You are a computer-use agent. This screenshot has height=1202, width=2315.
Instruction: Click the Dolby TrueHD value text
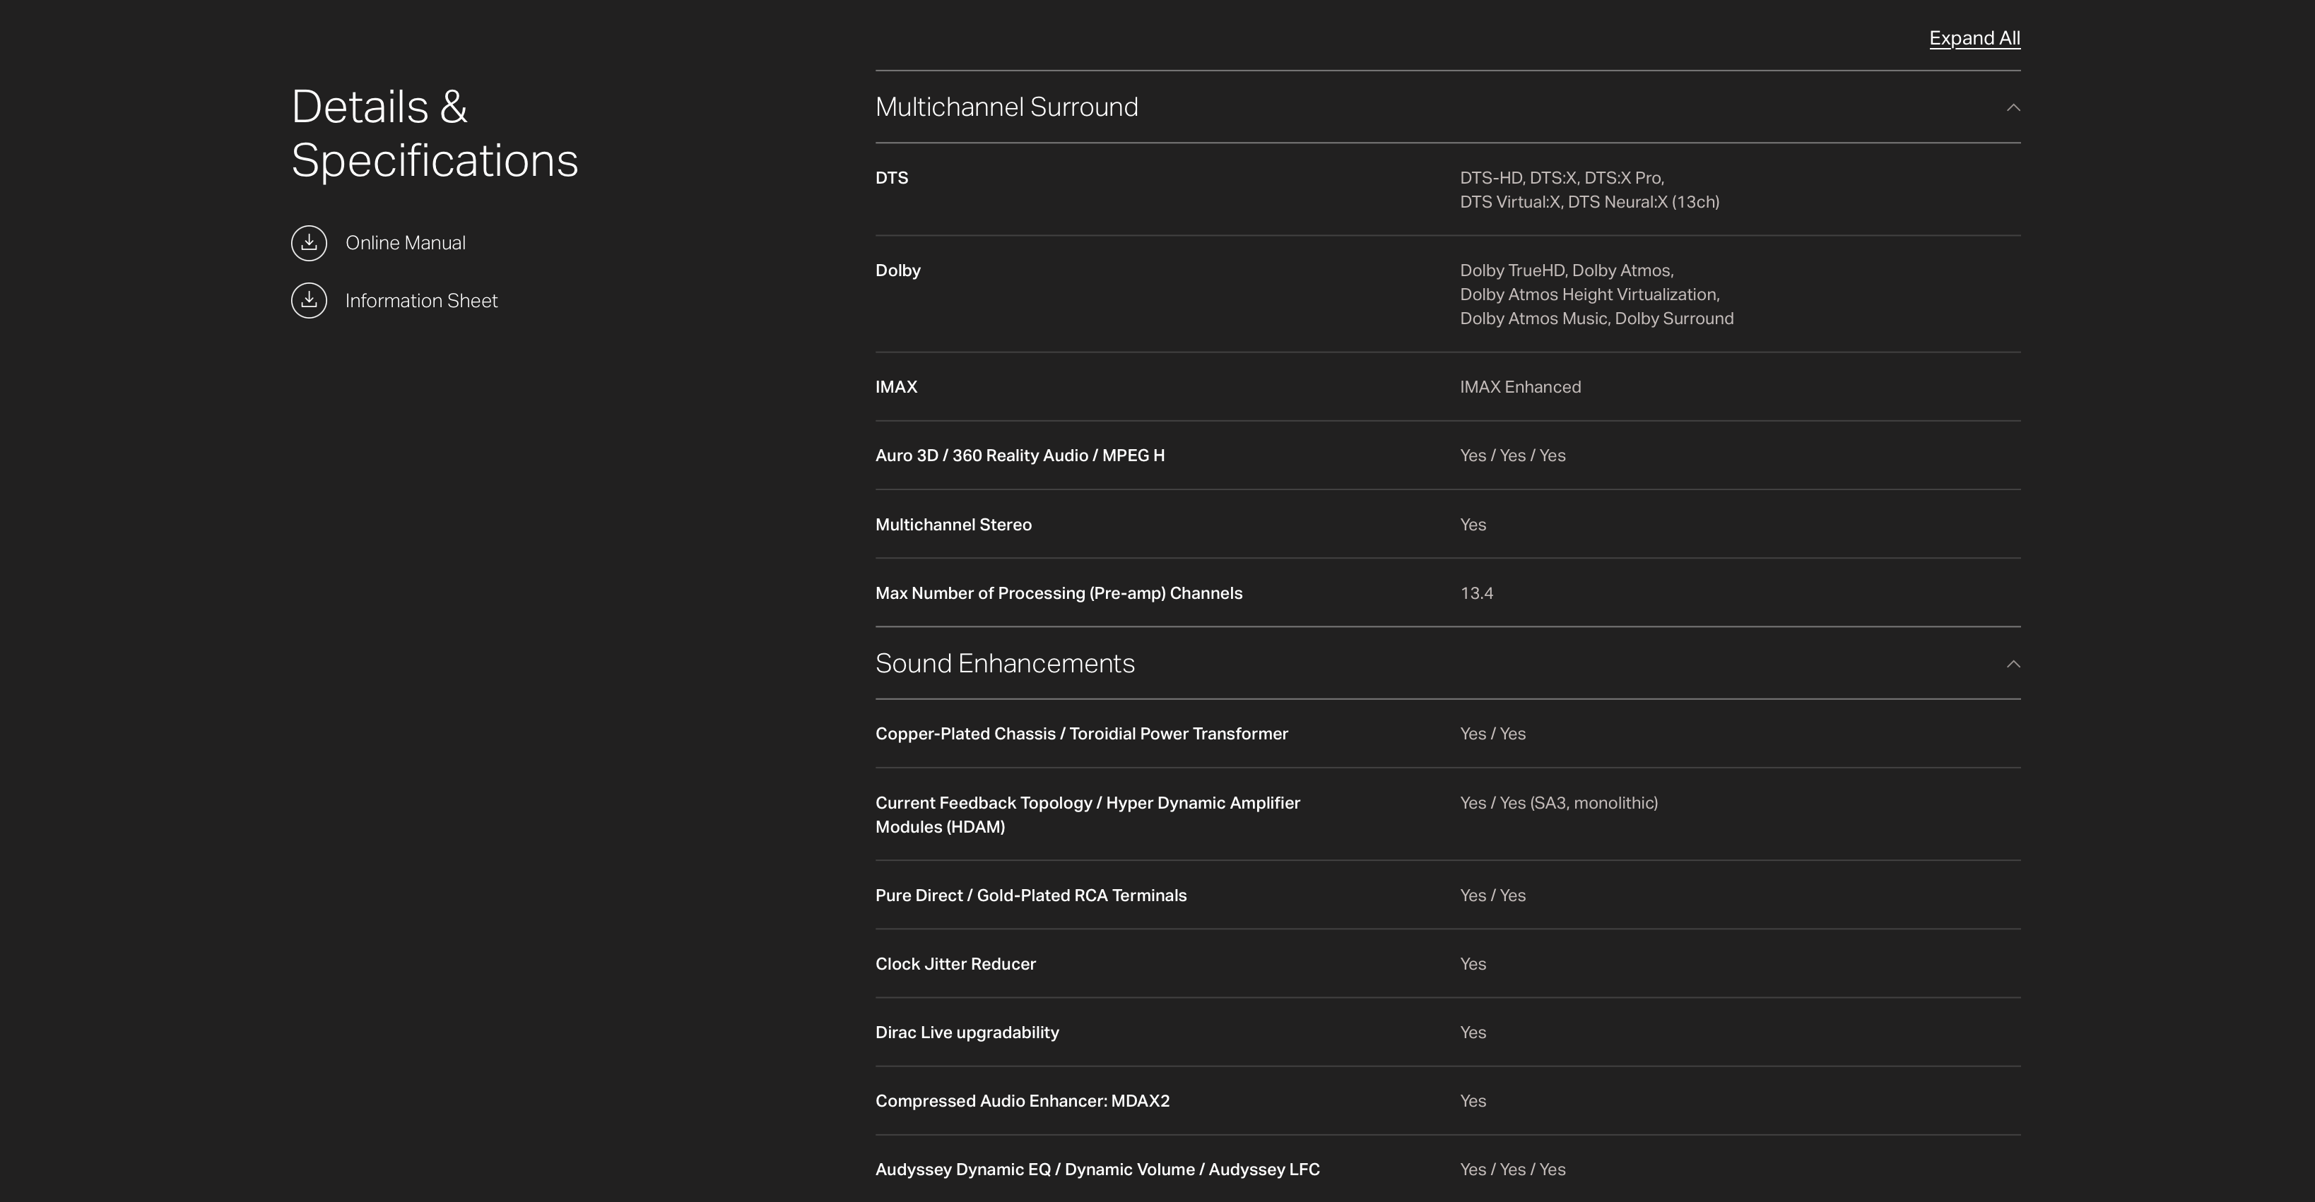pyautogui.click(x=1596, y=294)
